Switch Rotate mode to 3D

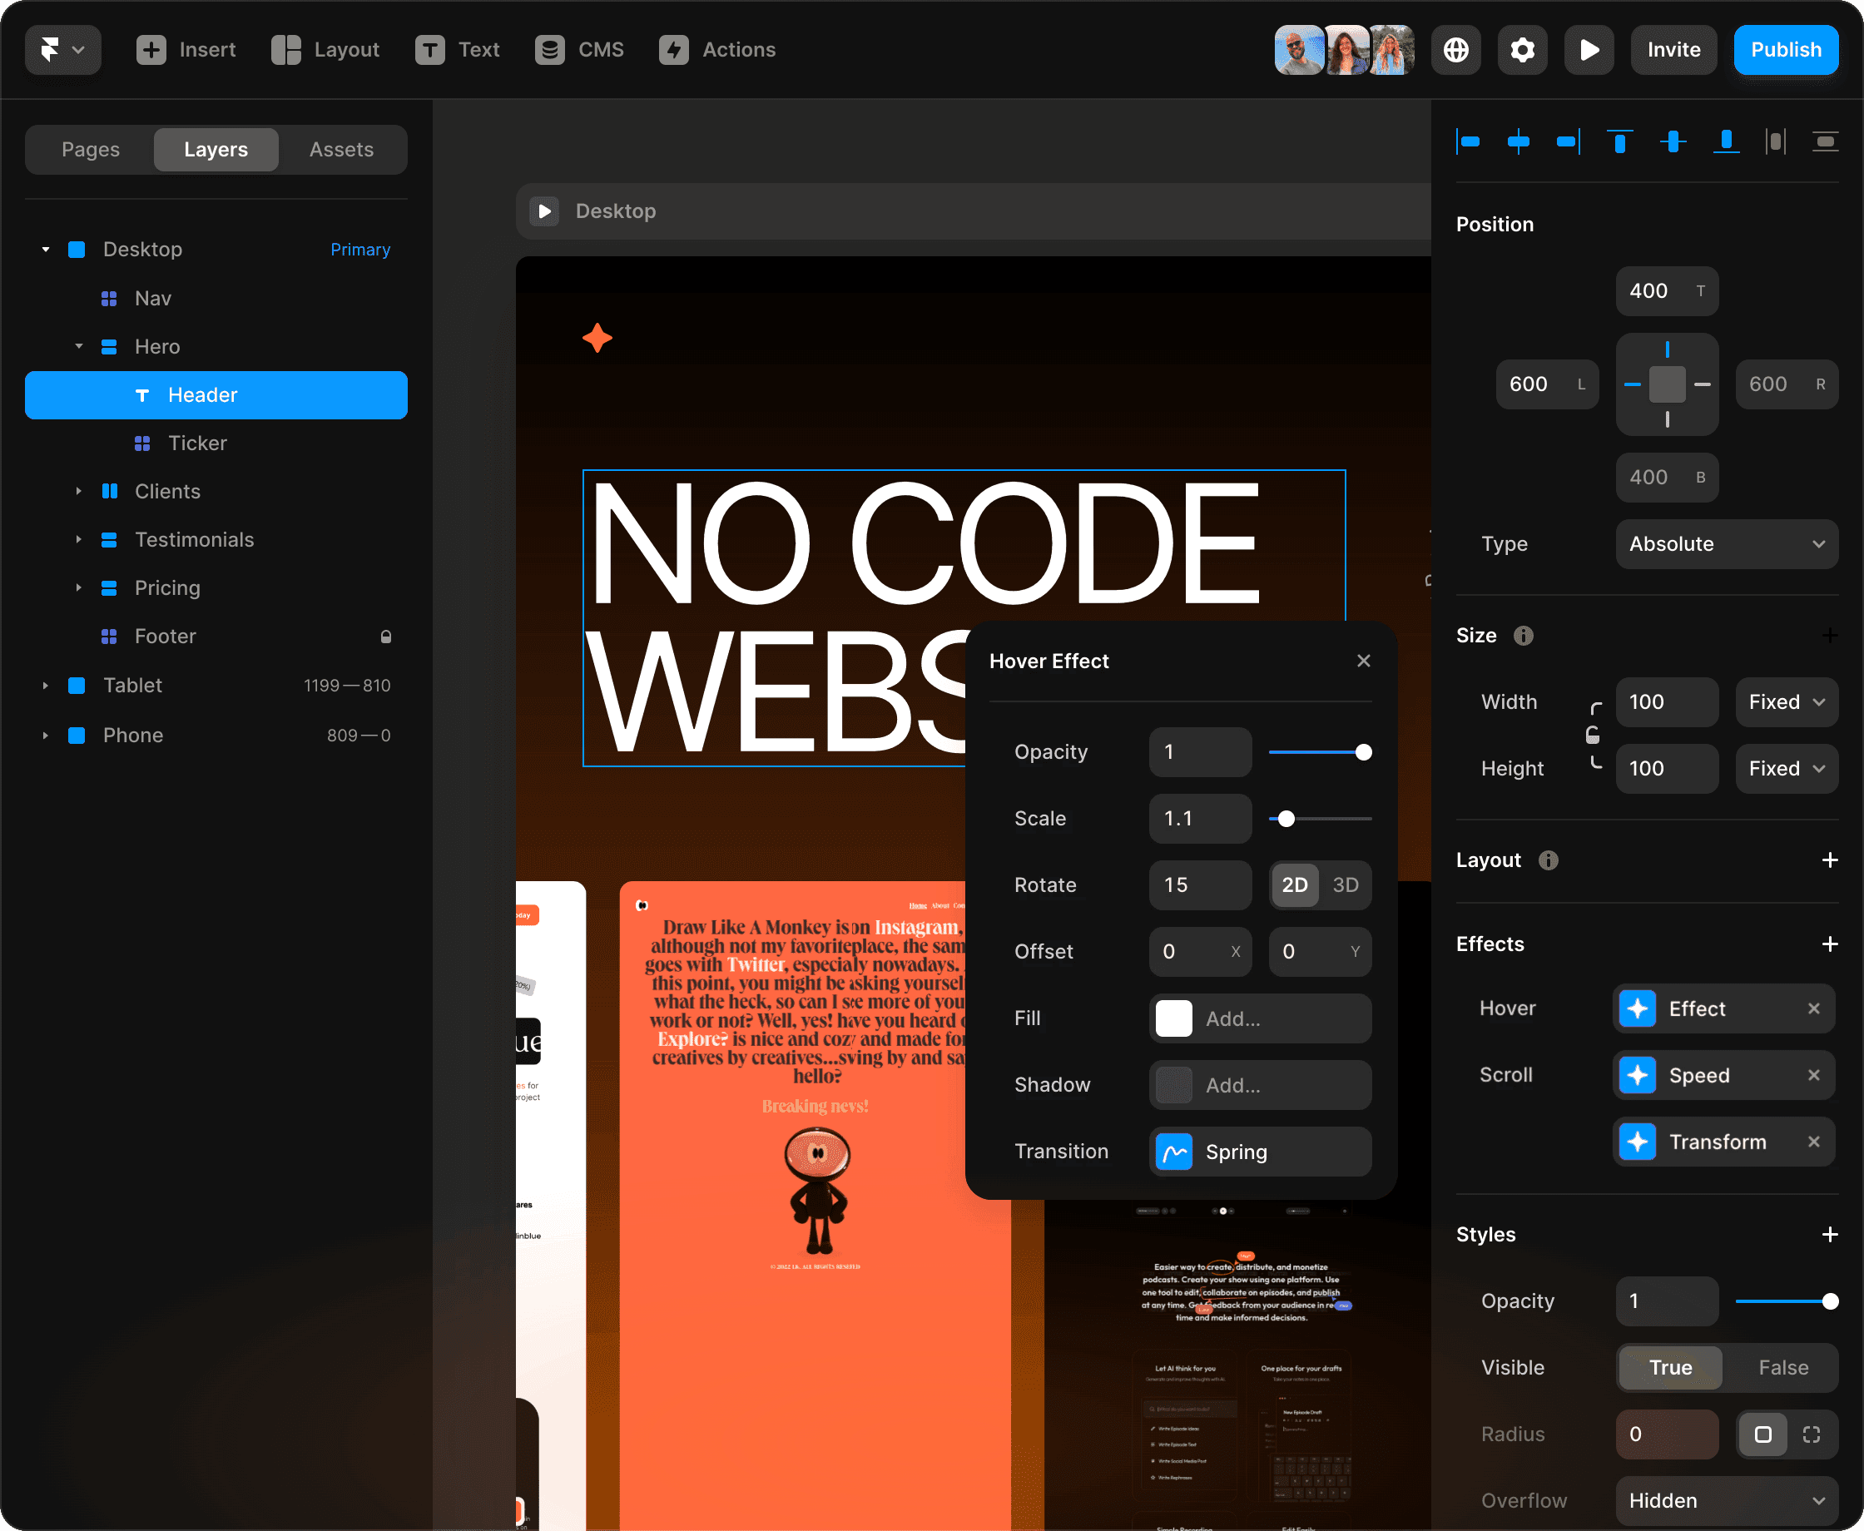(1345, 884)
